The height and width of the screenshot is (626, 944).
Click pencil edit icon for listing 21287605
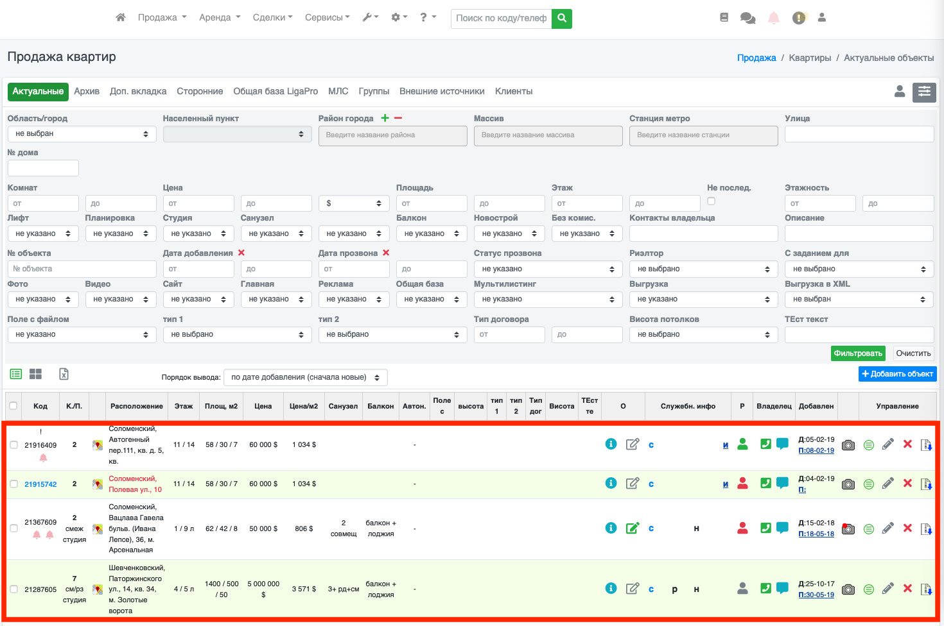click(x=887, y=588)
